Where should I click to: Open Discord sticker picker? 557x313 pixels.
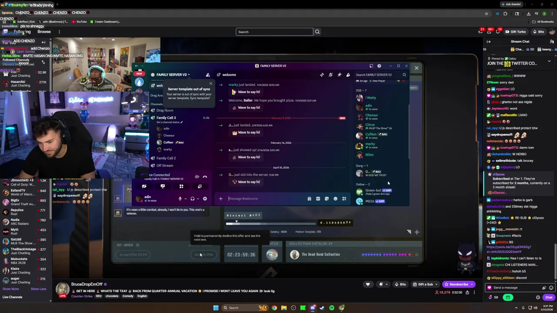tap(327, 199)
